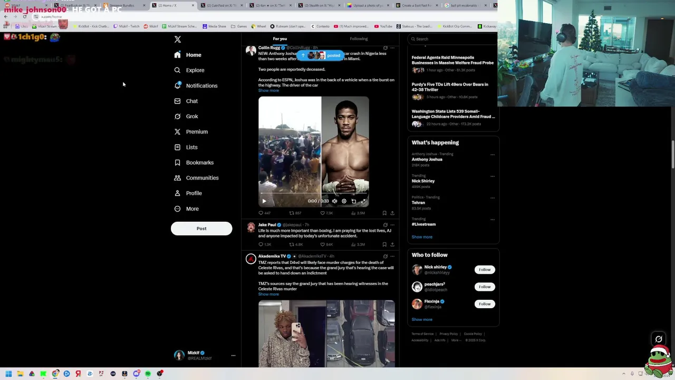
Task: Ask Grok about the Akademiks TV post
Action: [385, 256]
